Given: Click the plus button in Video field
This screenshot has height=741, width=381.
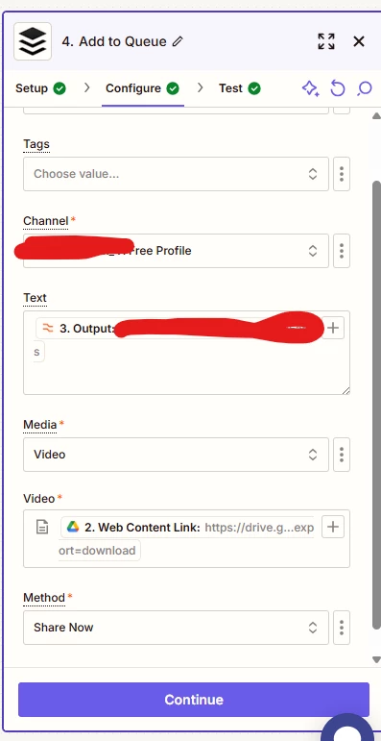Looking at the screenshot, I should tap(333, 527).
